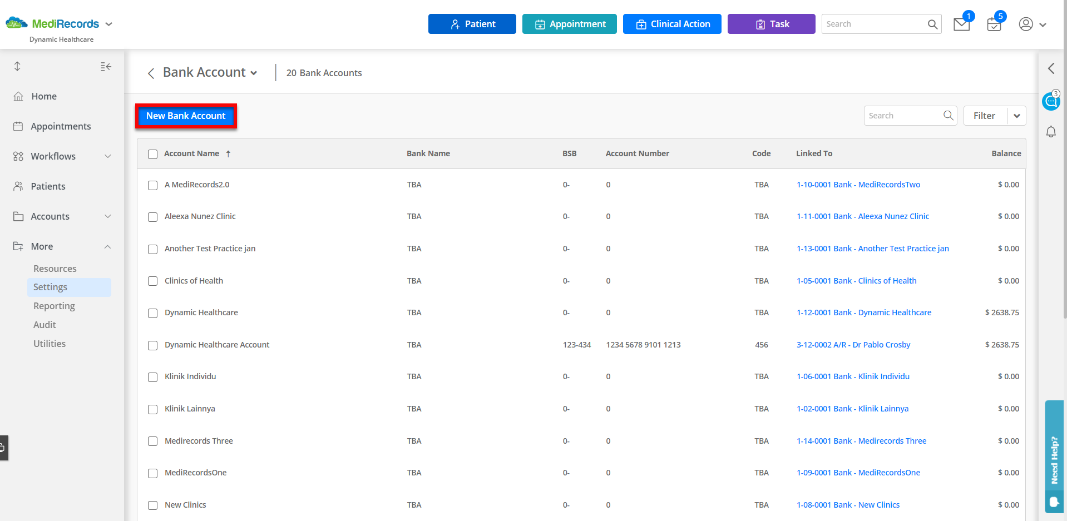Click the Accounts folder icon in sidebar
The height and width of the screenshot is (521, 1067).
18,216
